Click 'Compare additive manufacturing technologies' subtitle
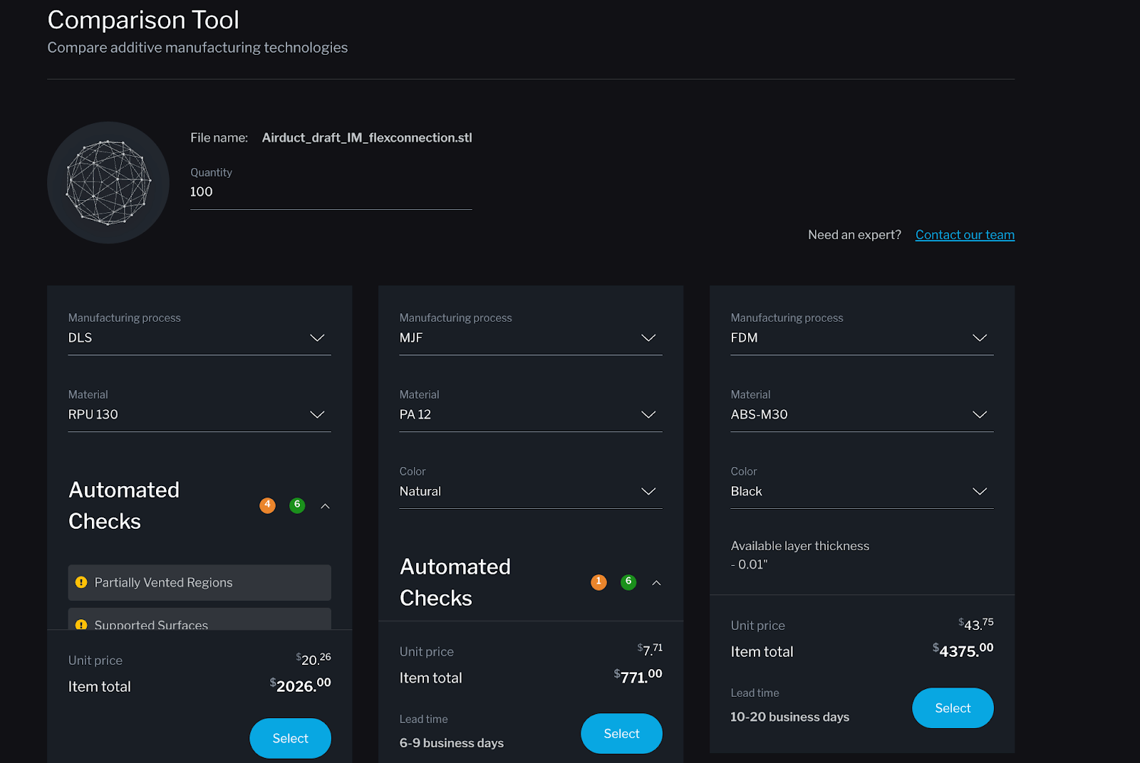 [197, 48]
